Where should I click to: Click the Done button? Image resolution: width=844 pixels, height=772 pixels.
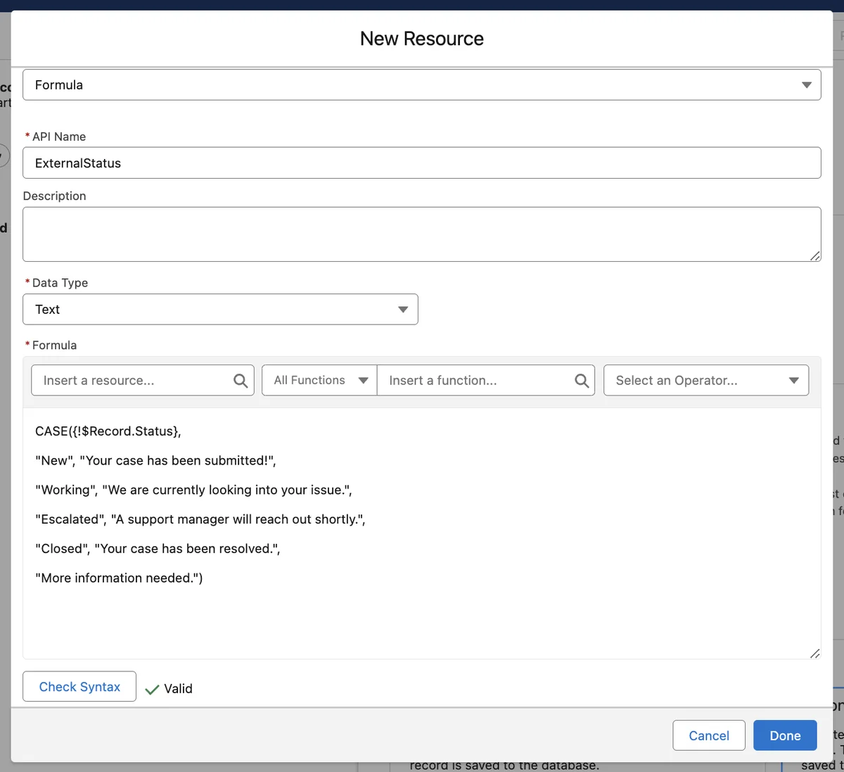(785, 735)
